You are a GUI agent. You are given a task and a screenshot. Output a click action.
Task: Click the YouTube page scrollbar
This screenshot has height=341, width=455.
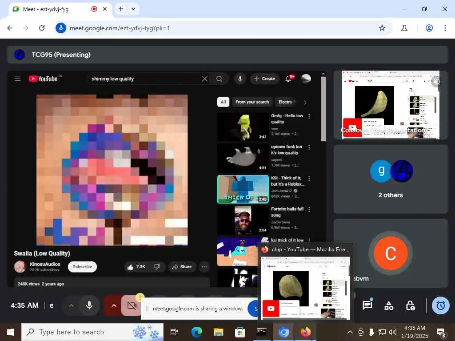323,109
